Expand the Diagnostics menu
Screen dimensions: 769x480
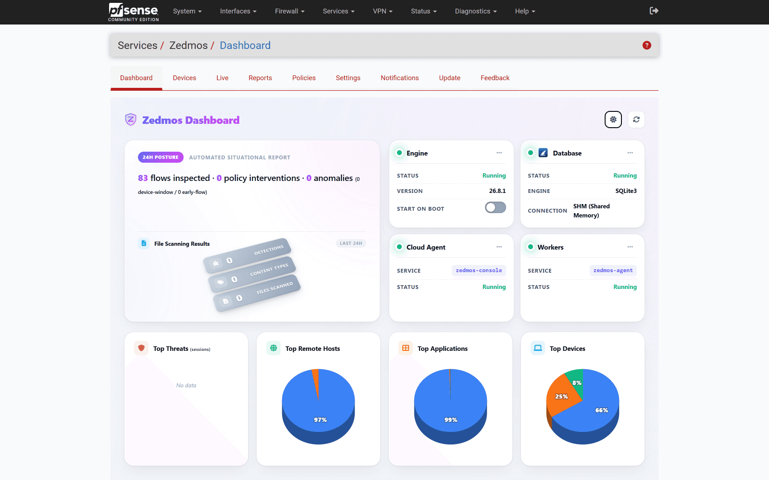476,11
